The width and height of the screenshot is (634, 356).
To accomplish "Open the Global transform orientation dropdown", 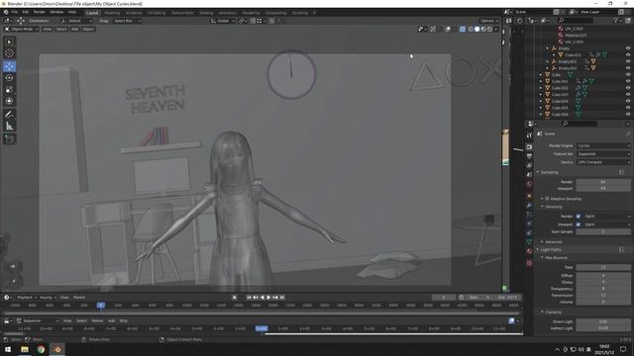I will [222, 21].
